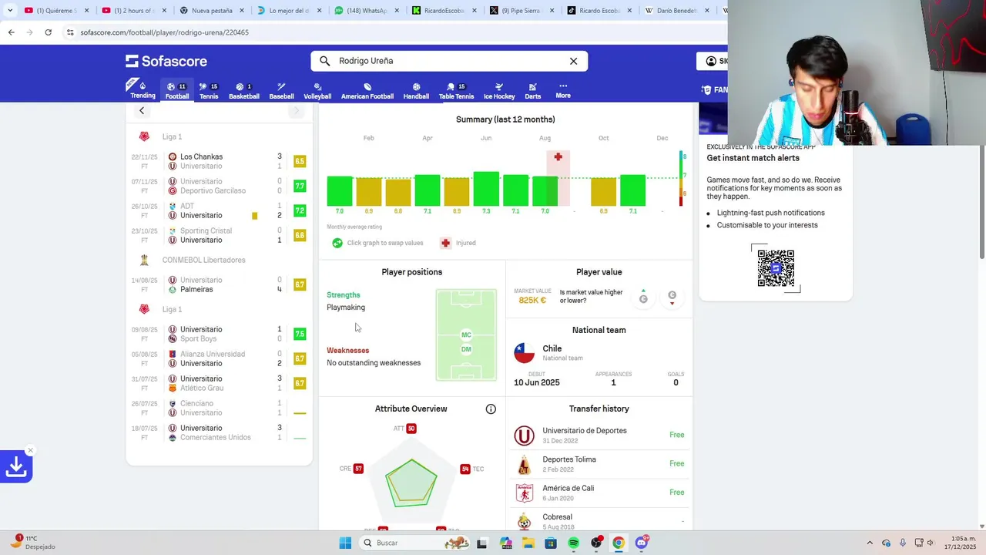Open the Baseball sport tab
The image size is (986, 555).
coord(281,91)
